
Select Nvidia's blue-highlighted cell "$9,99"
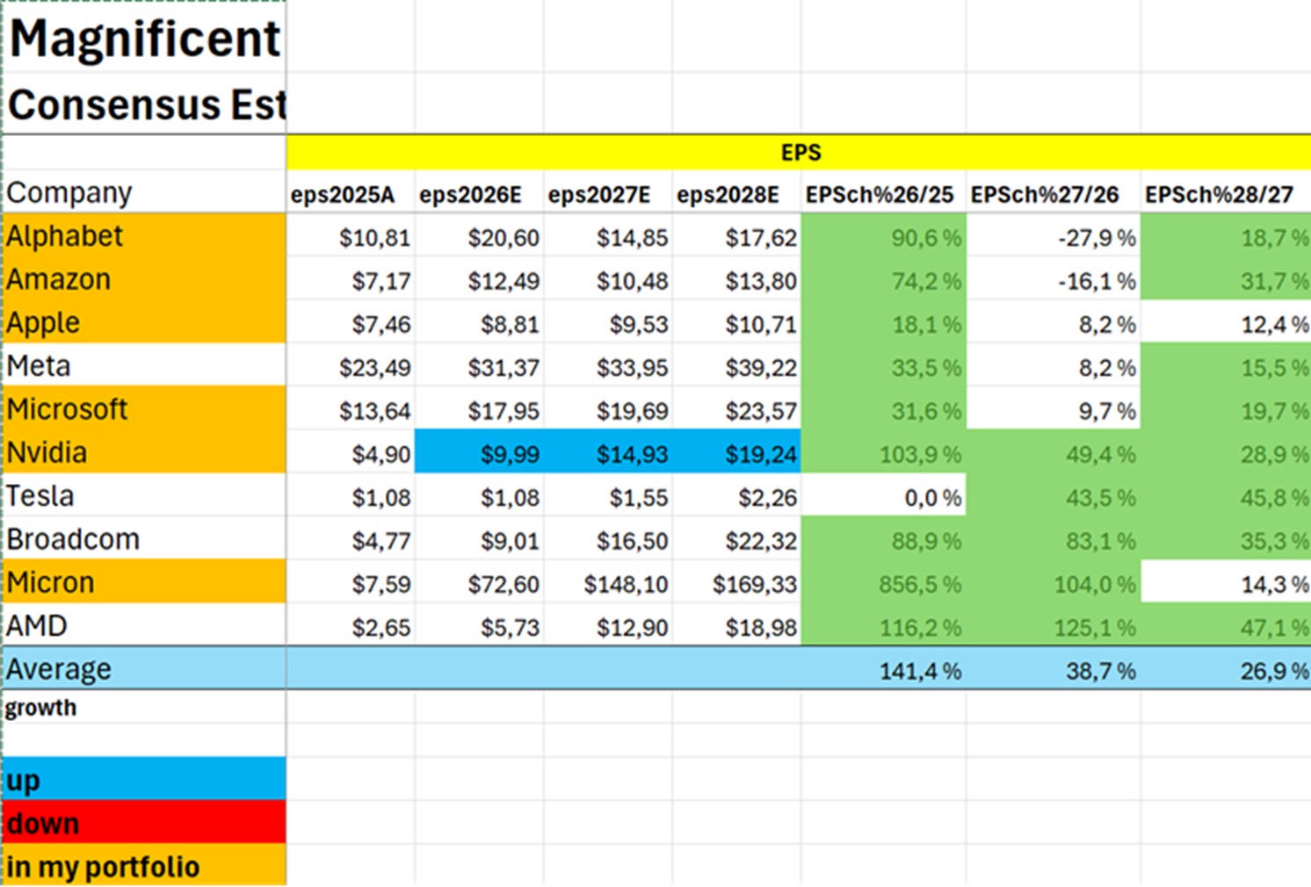(479, 452)
